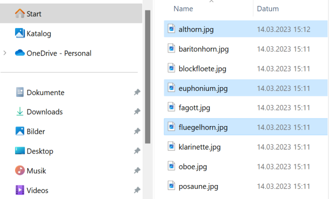329x199 pixels.
Task: Open the Videos folder icon
Action: coord(20,190)
